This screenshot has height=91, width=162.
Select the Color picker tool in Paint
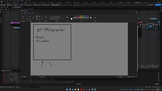point(39,19)
